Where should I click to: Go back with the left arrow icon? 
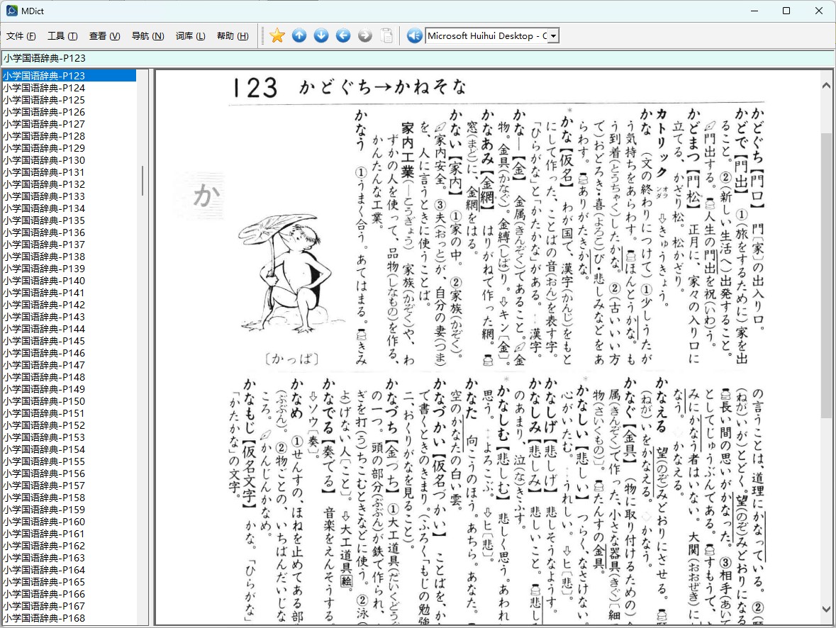click(x=342, y=35)
